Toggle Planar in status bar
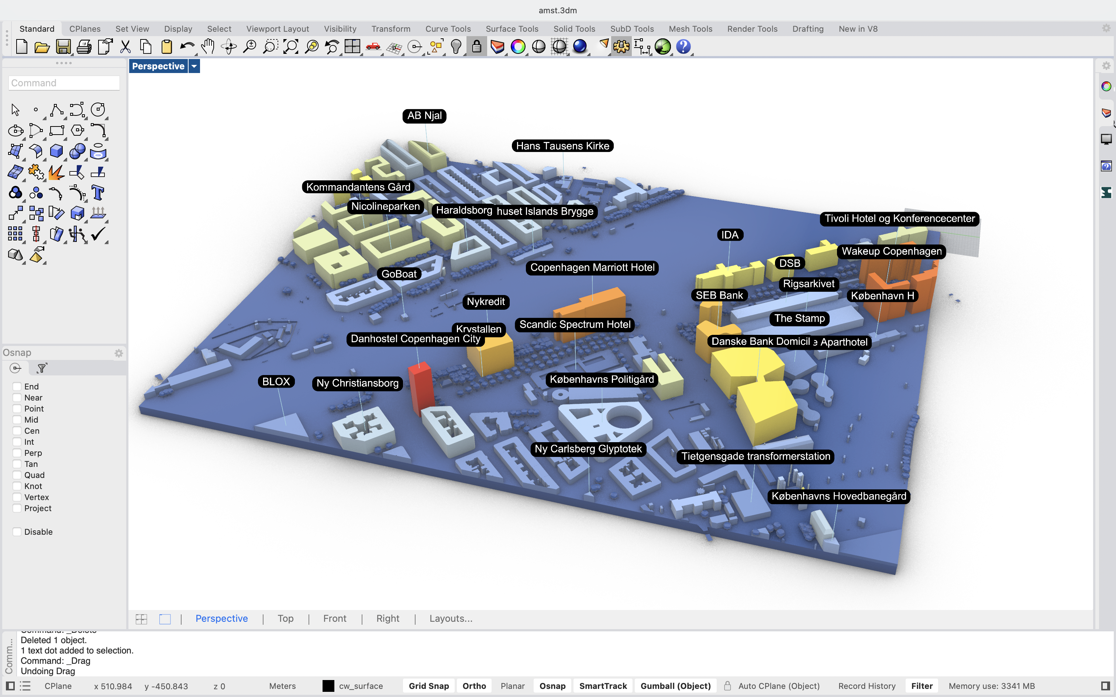This screenshot has width=1116, height=697. pos(512,686)
